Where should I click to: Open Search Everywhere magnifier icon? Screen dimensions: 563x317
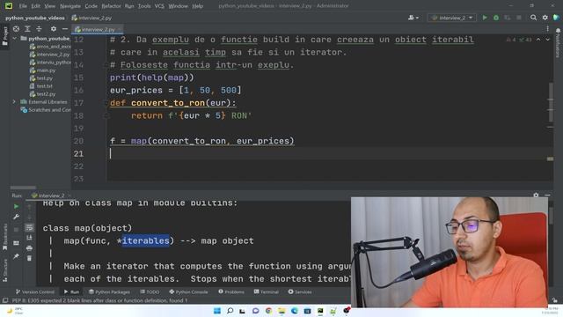click(534, 18)
